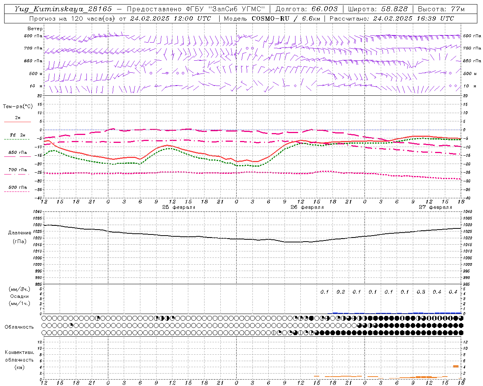Click the Осадки panel label
The image size is (483, 386).
point(19,296)
